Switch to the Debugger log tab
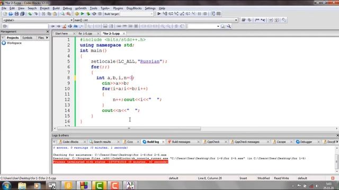 point(306,142)
